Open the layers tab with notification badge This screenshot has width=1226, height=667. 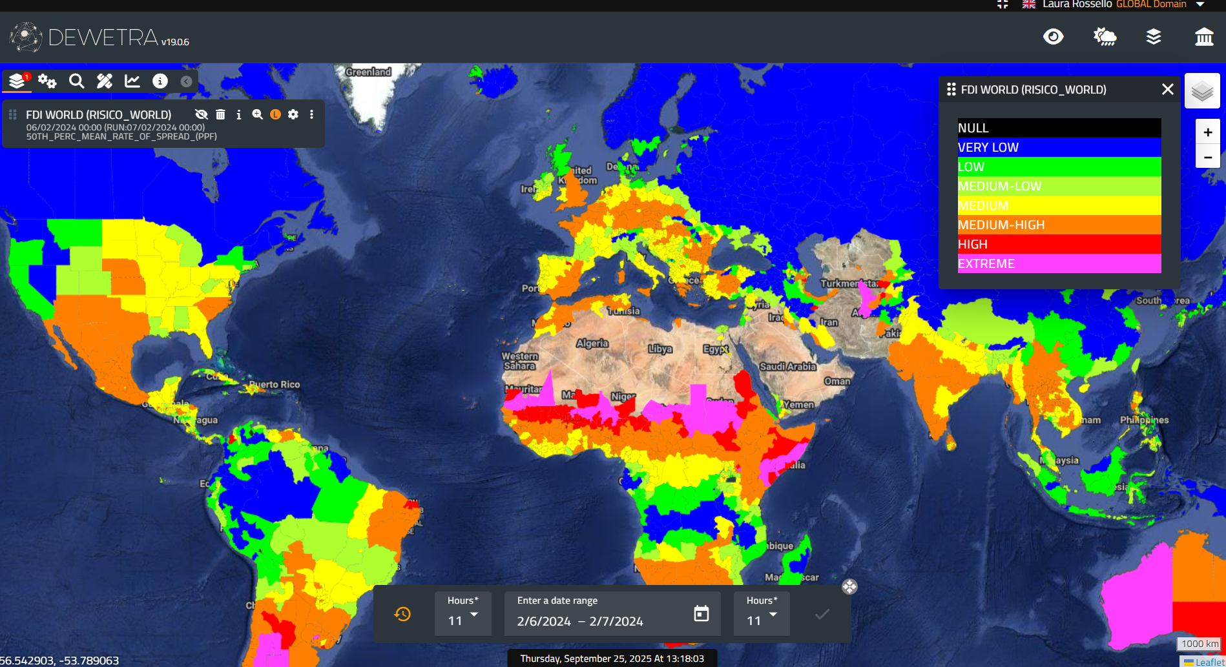tap(17, 81)
